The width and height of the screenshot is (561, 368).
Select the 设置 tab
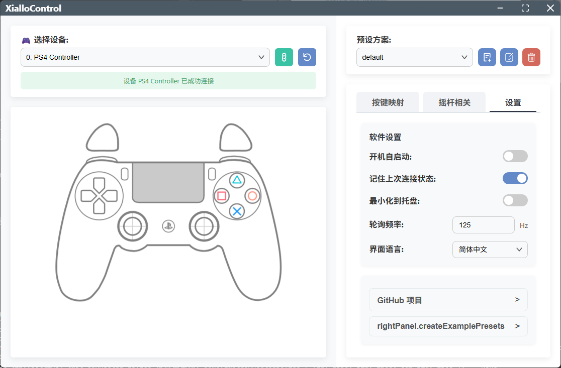pos(513,102)
